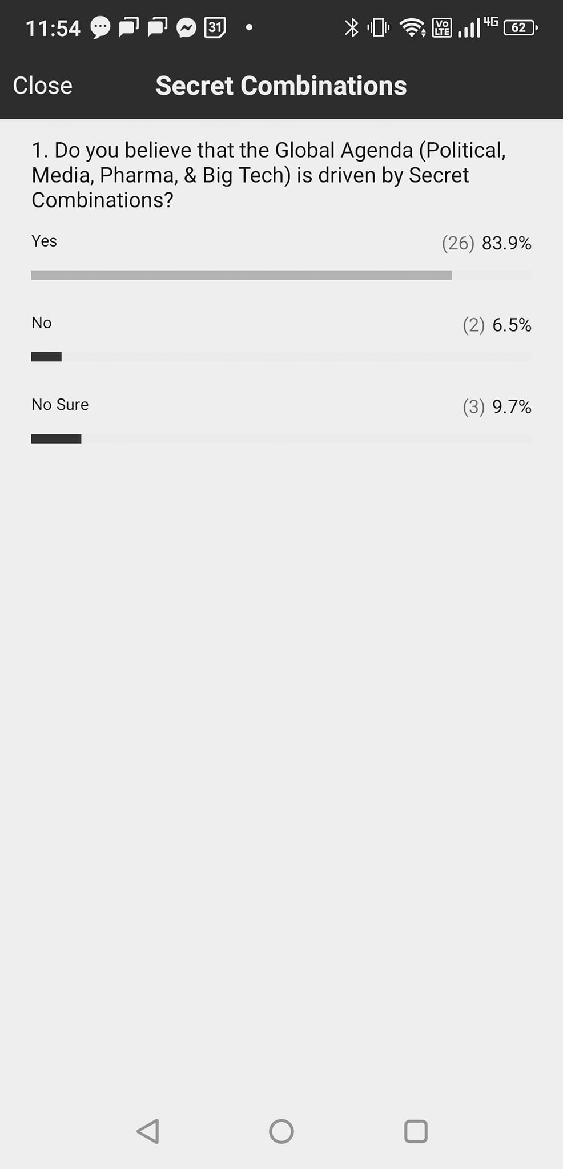Select the Yes answer label
Screen dimensions: 563x1169
click(x=44, y=241)
